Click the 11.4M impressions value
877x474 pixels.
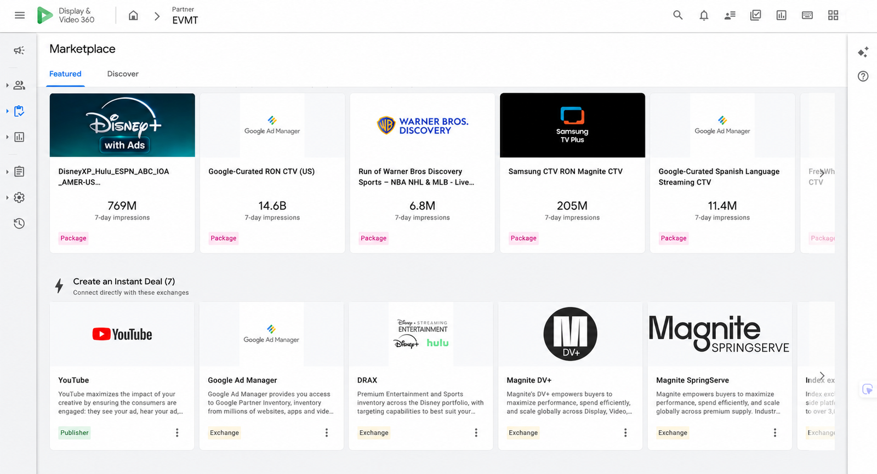pos(722,206)
